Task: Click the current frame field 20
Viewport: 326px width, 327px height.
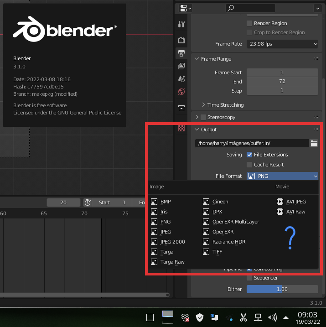Action: pos(63,202)
